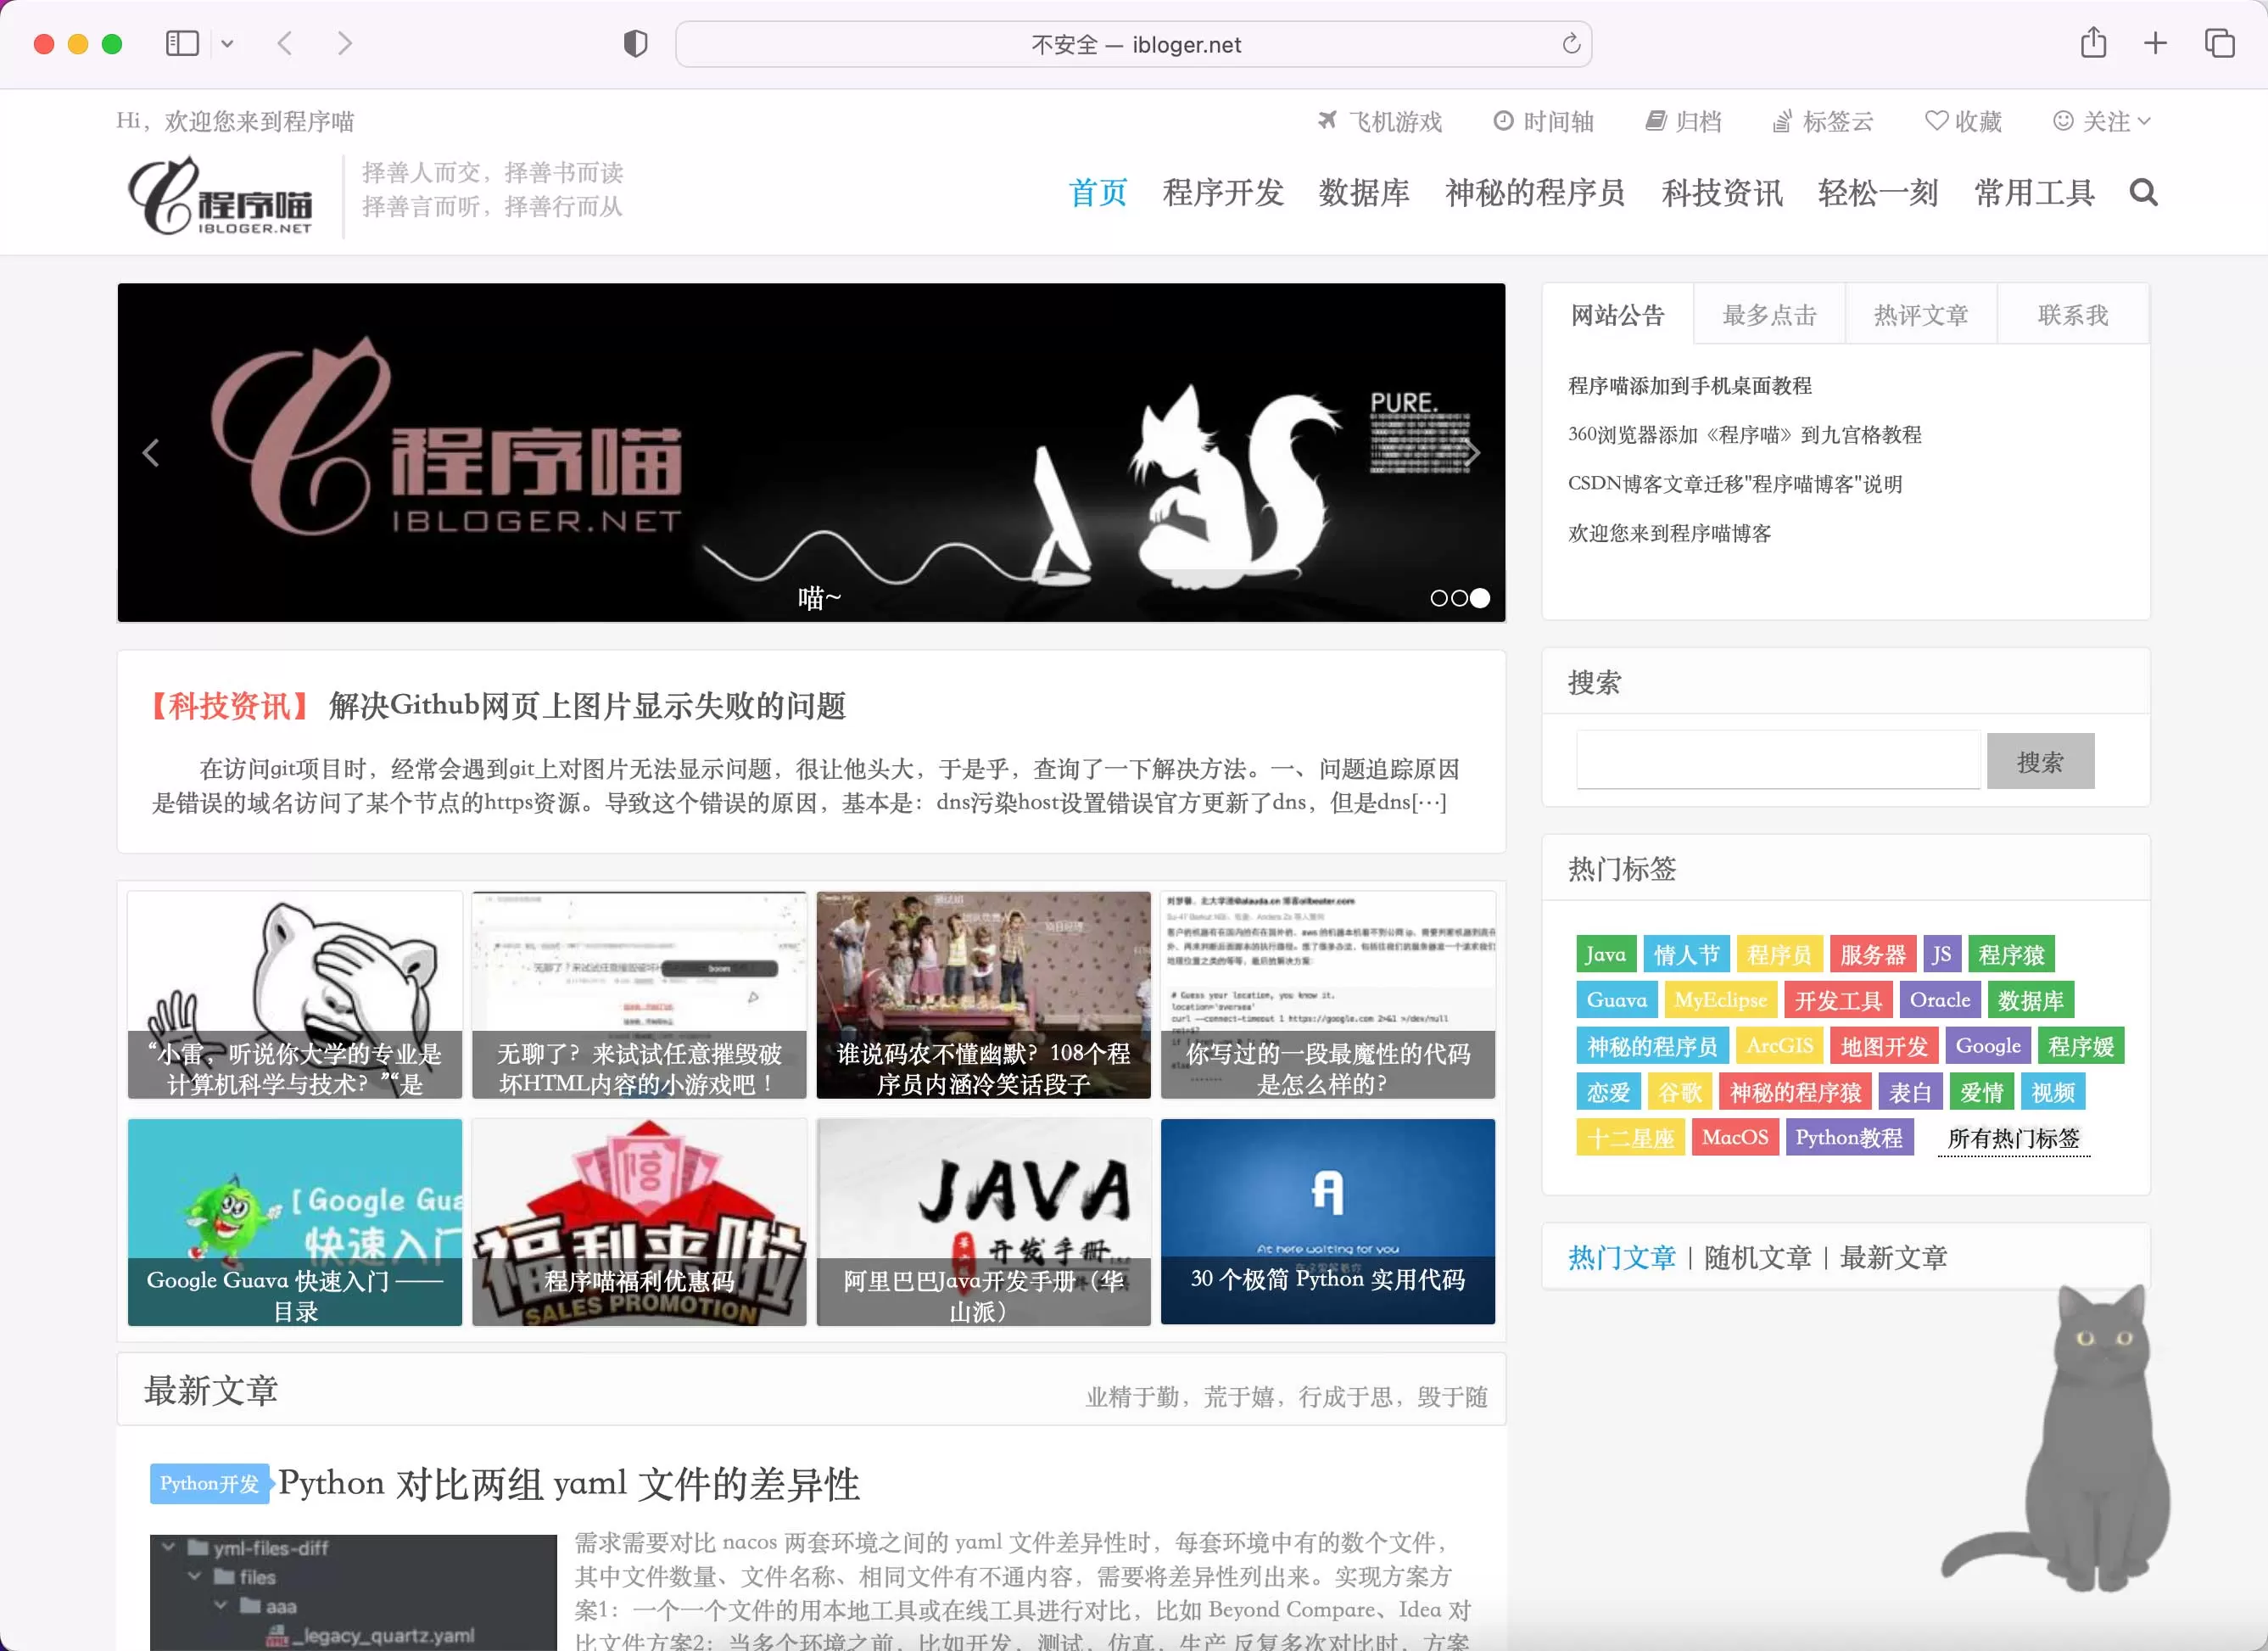Open 程序喵福利优惠码 thumbnail
Screen dimensions: 2268x1651
(x=639, y=1222)
